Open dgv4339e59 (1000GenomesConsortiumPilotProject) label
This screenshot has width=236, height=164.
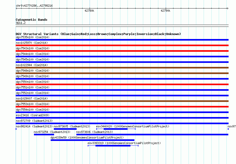point(87,137)
